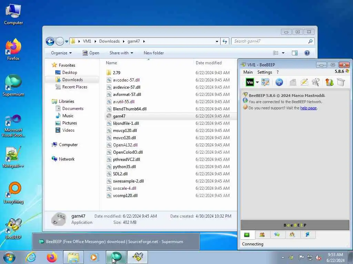Open the file transfer arrows icon in BeeBEEP

(329, 82)
